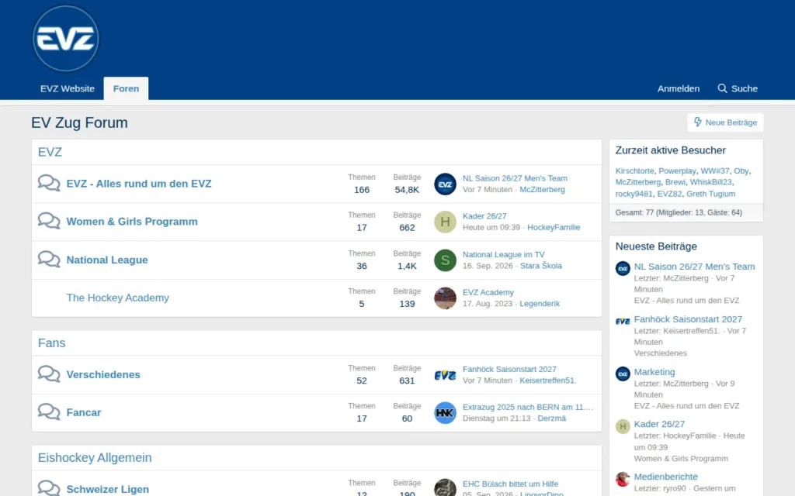Screen dimensions: 795x496
Task: Open thread EHC Bülach bittet um Hilfe
Action: click(510, 484)
